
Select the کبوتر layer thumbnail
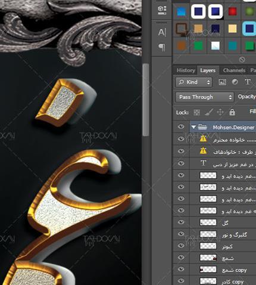(208, 246)
